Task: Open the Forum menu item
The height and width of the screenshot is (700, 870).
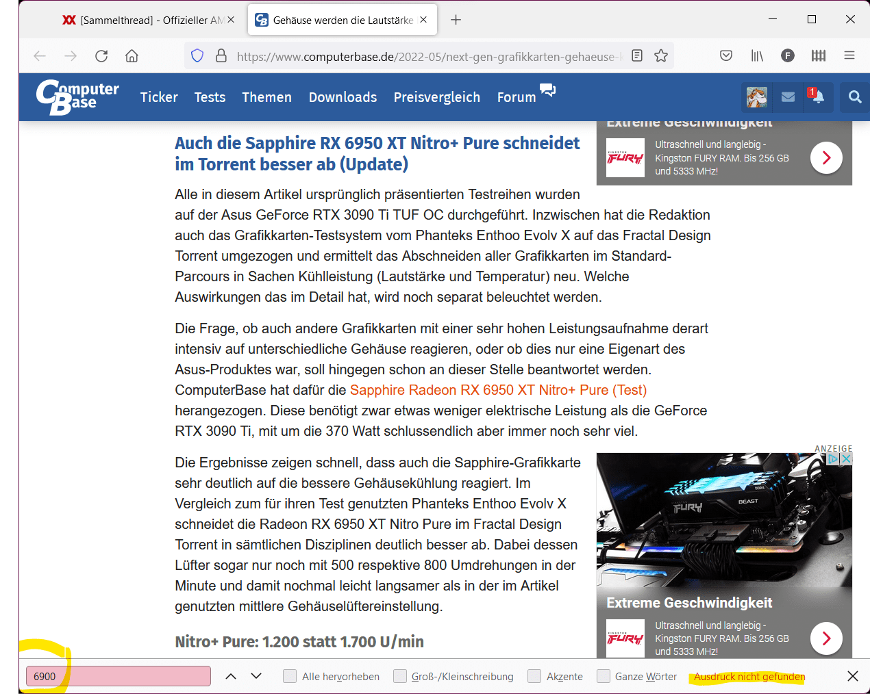Action: point(517,97)
